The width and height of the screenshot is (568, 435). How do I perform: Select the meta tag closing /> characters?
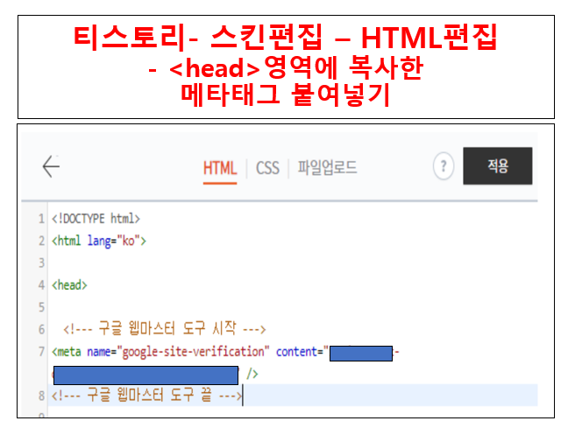(x=252, y=374)
